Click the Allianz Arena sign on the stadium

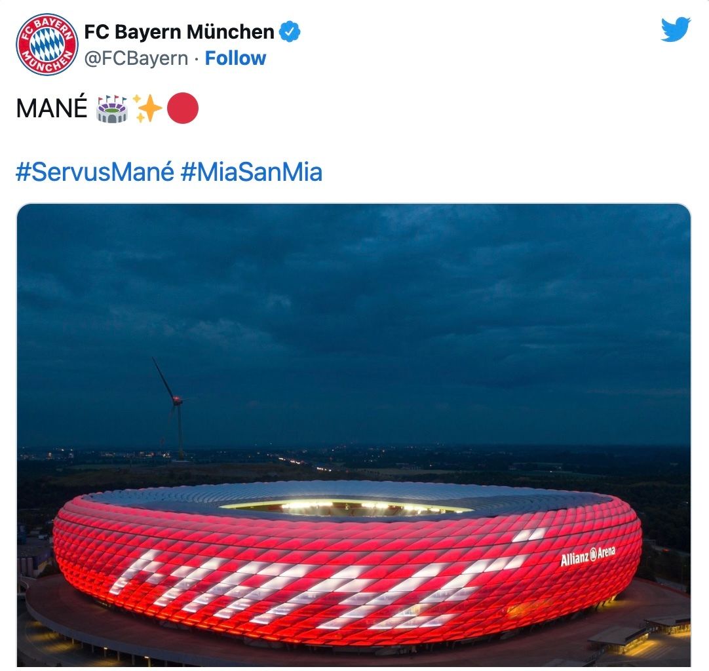pyautogui.click(x=588, y=556)
